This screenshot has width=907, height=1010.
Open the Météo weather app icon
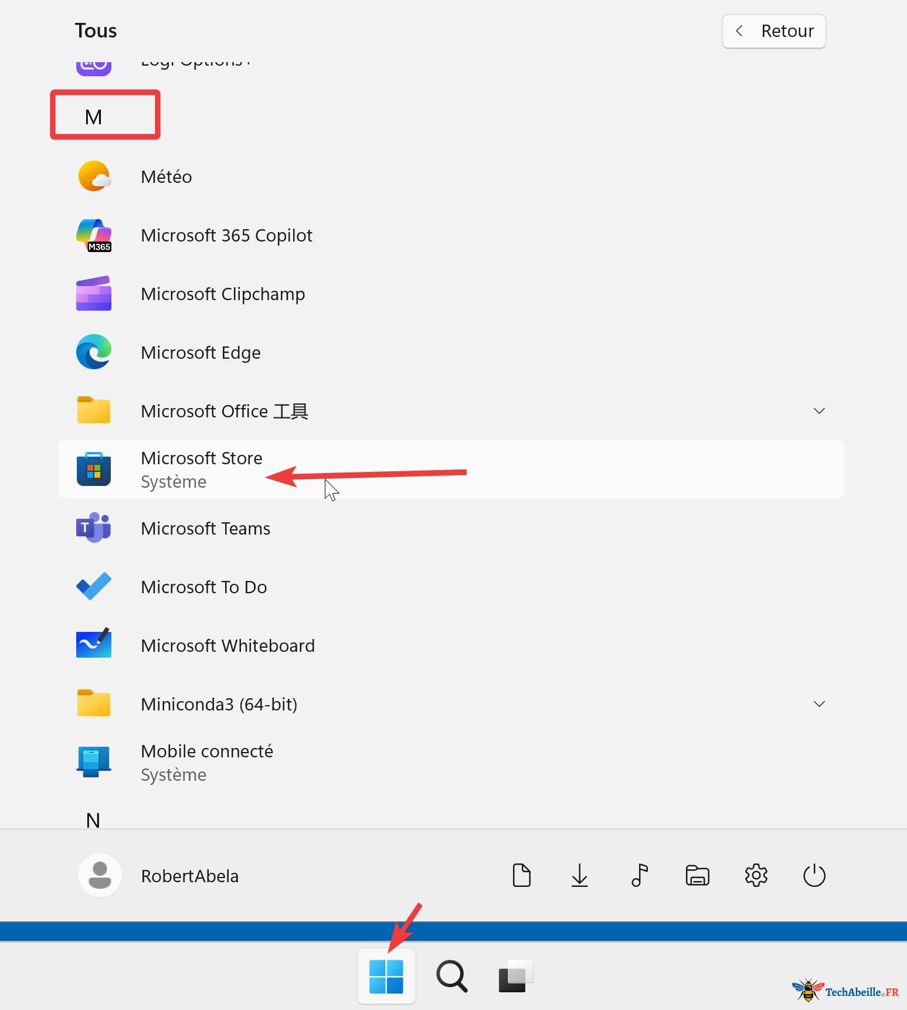pos(94,176)
